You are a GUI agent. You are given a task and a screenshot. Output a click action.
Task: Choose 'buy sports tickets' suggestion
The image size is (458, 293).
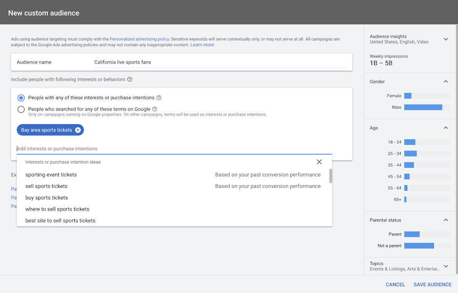click(x=47, y=198)
